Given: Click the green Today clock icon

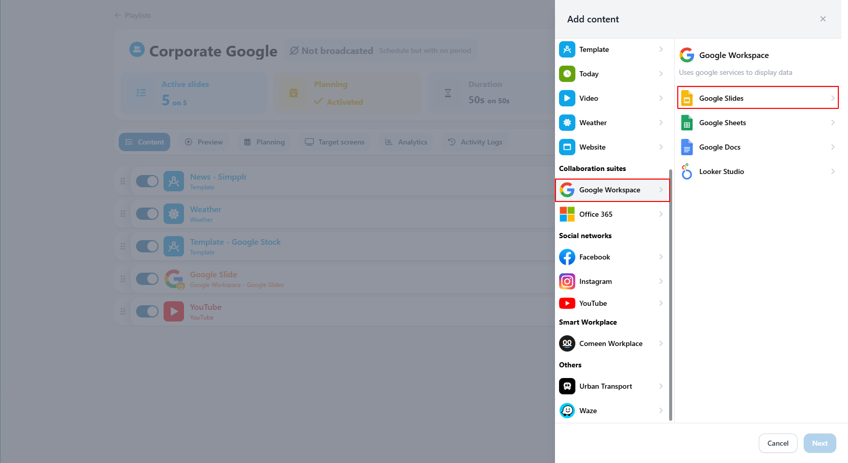Looking at the screenshot, I should click(x=567, y=74).
